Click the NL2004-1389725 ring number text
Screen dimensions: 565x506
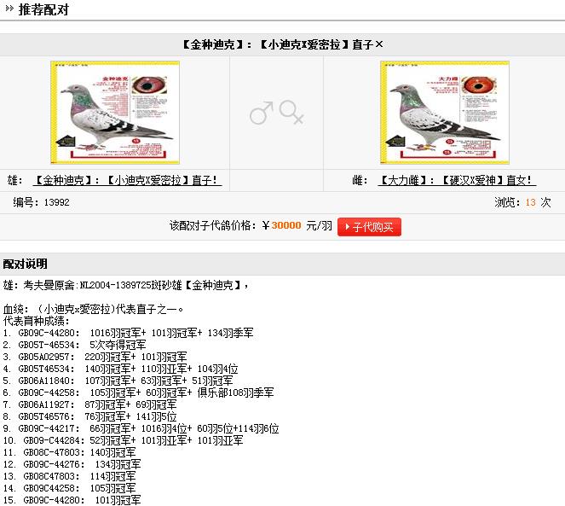[x=115, y=285]
